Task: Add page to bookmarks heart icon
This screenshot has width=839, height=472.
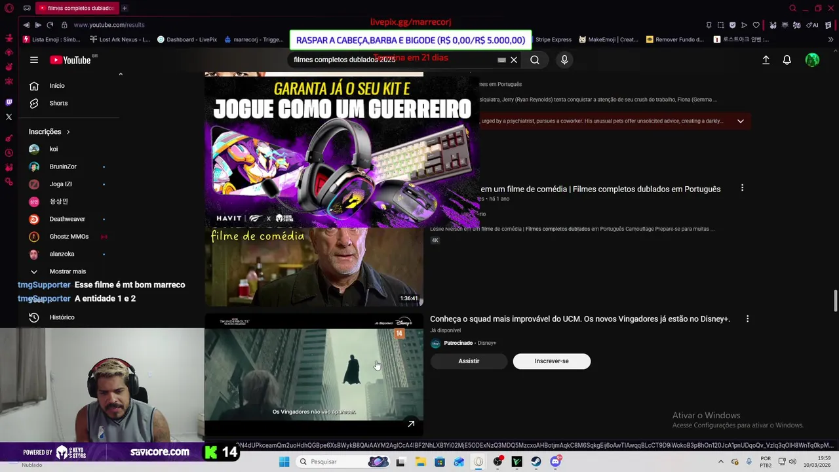Action: coord(756,25)
